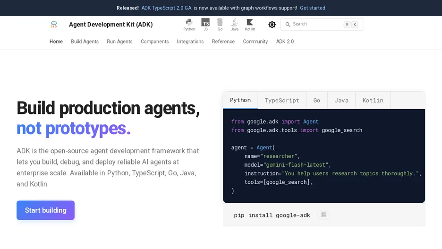Focus the Search input field
This screenshot has height=249, width=442.
(x=322, y=25)
